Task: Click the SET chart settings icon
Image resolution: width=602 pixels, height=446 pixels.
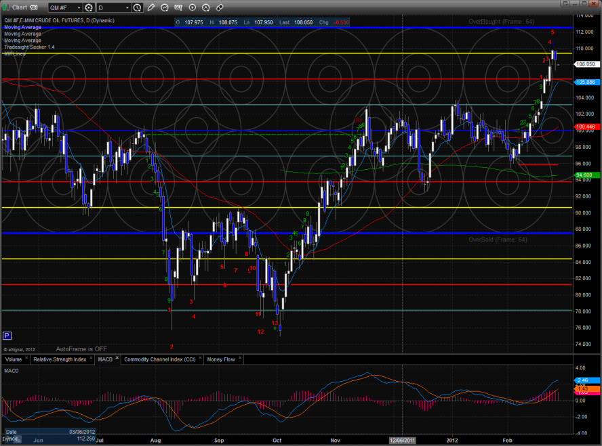Action: tap(180, 8)
